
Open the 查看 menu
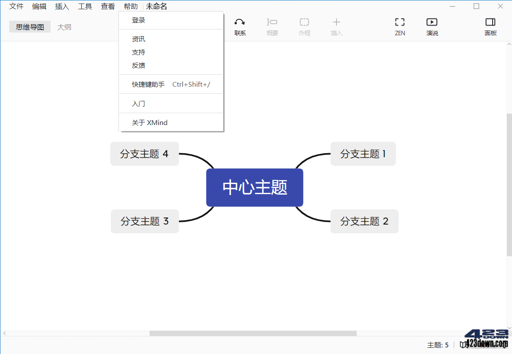point(108,6)
